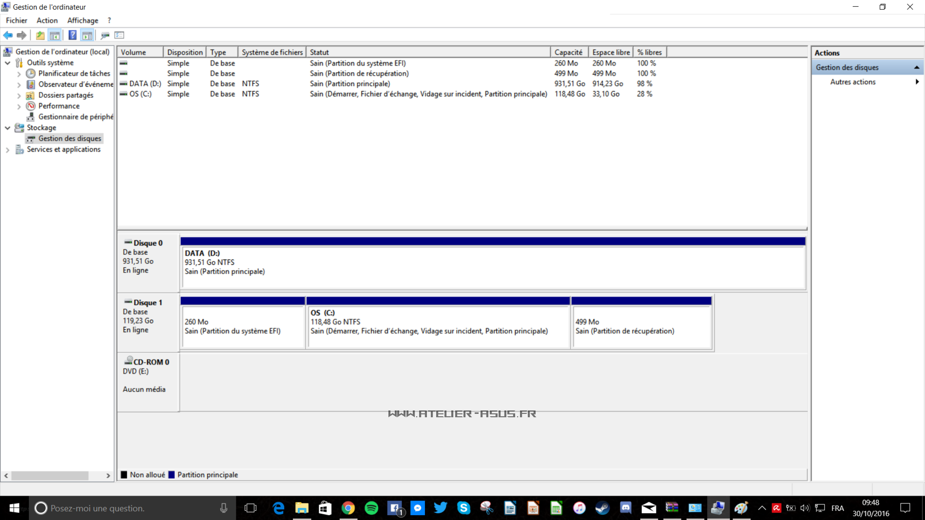Click the rescan disks toolbar icon
925x520 pixels.
[105, 35]
